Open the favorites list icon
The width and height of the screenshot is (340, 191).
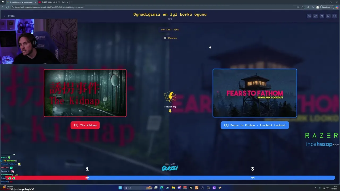(x=313, y=7)
